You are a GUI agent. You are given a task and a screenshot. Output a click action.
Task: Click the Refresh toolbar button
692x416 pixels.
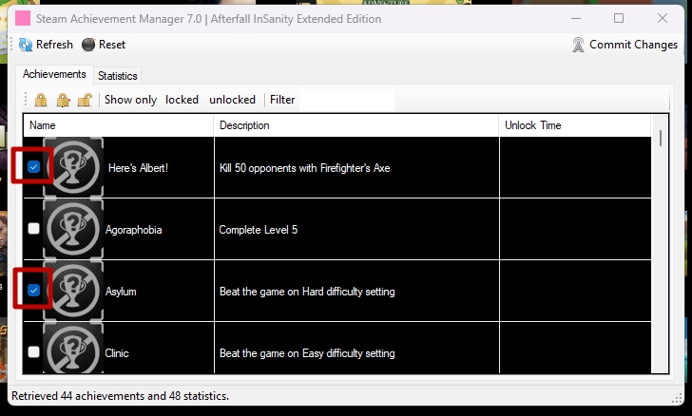[x=46, y=45]
